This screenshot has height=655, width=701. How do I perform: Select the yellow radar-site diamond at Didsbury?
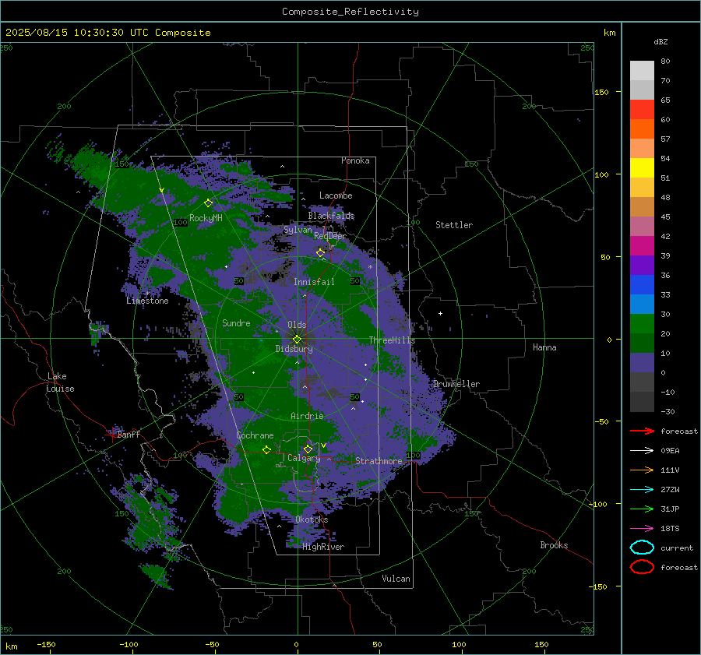click(x=297, y=340)
